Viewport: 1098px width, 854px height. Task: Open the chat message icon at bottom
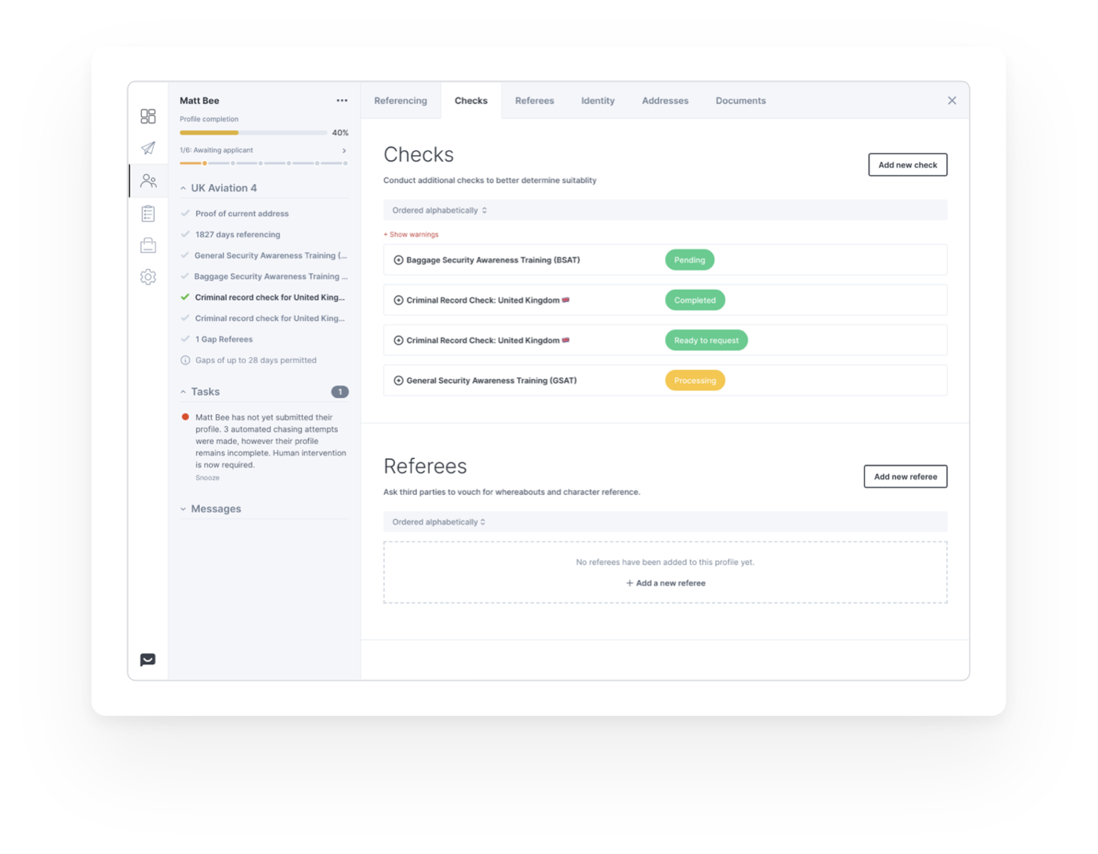(148, 660)
